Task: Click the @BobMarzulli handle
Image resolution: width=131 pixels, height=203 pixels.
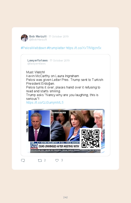Action: (x=38, y=40)
